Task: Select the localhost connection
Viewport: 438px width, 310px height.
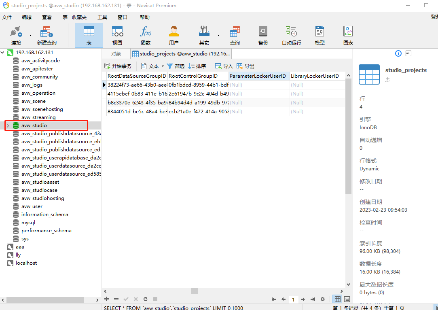Action: pyautogui.click(x=26, y=263)
